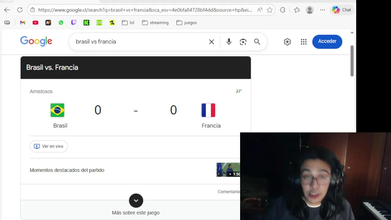The height and width of the screenshot is (220, 391).
Task: Click the Amistosos label
Action: (41, 91)
